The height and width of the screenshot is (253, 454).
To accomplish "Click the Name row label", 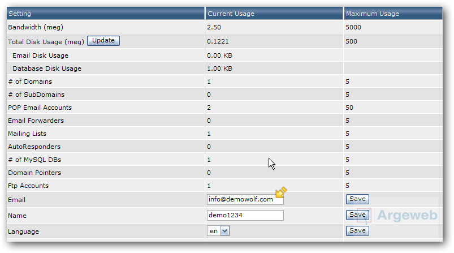I will point(17,216).
